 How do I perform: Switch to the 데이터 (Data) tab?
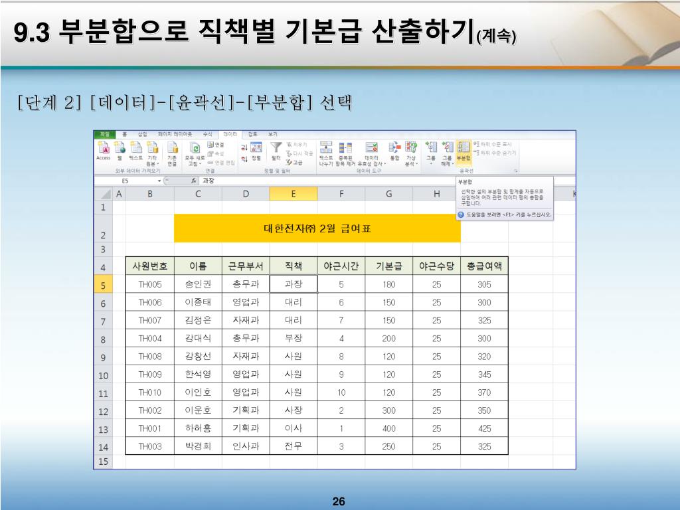(x=230, y=134)
